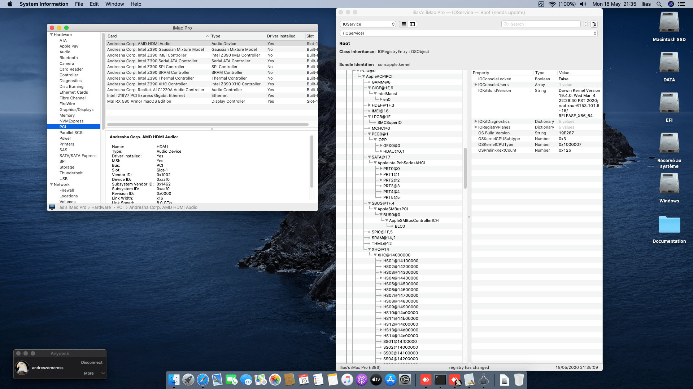Open Launchpad from the Dock
693x389 pixels.
188,380
